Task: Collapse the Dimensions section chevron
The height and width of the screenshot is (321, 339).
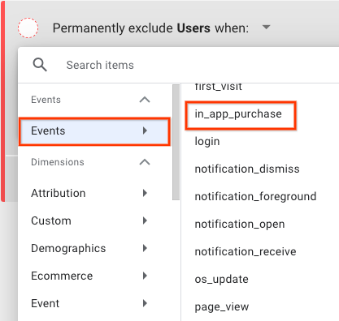Action: (145, 162)
